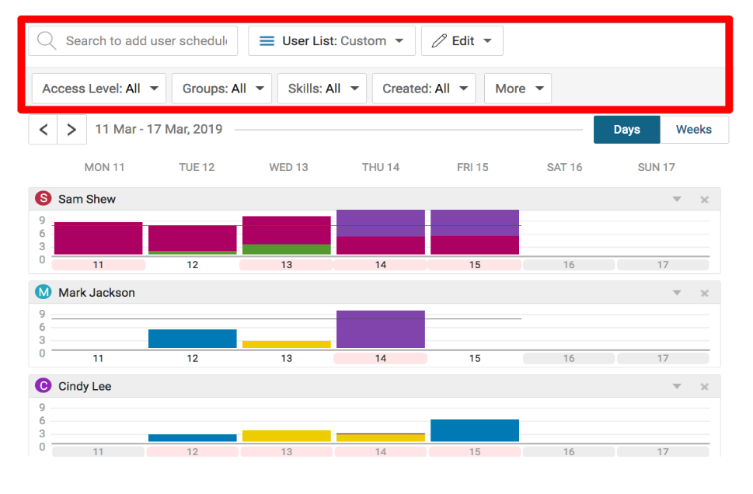Open the Edit menu
Screen dimensions: 753x494
[x=462, y=41]
